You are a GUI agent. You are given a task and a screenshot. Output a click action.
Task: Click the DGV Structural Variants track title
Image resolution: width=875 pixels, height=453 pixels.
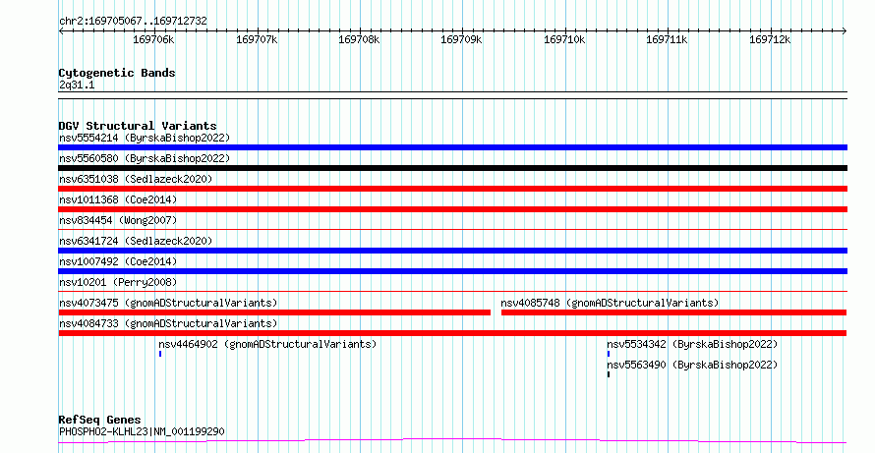(138, 126)
